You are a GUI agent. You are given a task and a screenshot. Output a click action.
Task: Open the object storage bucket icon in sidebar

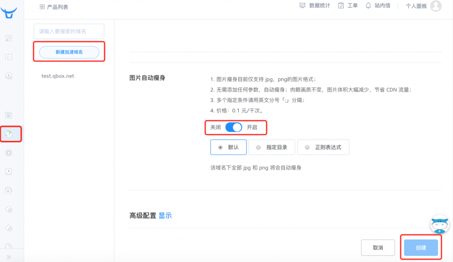(9, 116)
